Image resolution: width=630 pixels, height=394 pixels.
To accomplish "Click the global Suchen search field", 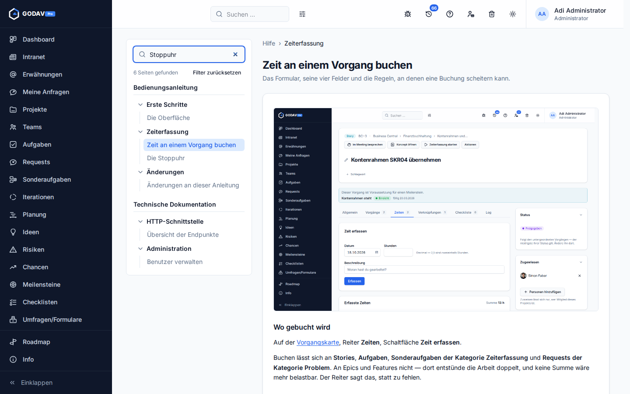I will pos(250,14).
